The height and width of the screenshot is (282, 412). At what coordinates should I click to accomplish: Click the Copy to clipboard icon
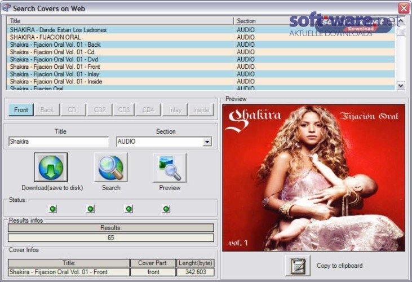tap(298, 266)
